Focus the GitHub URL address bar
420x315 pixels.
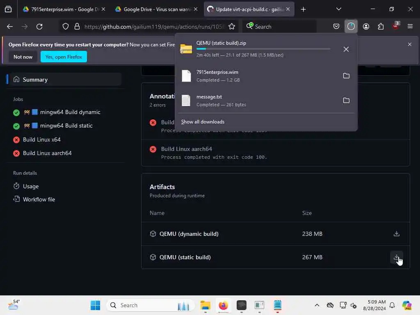(154, 27)
